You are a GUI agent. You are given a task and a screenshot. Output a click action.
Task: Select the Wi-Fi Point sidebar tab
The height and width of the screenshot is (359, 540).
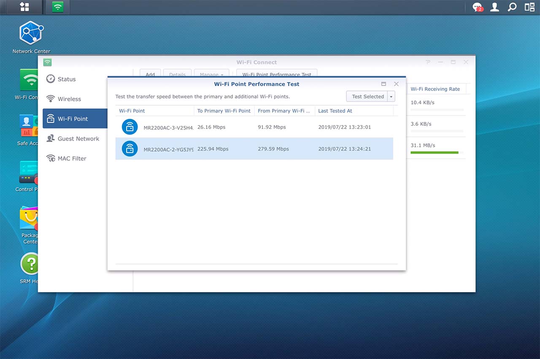pos(75,119)
